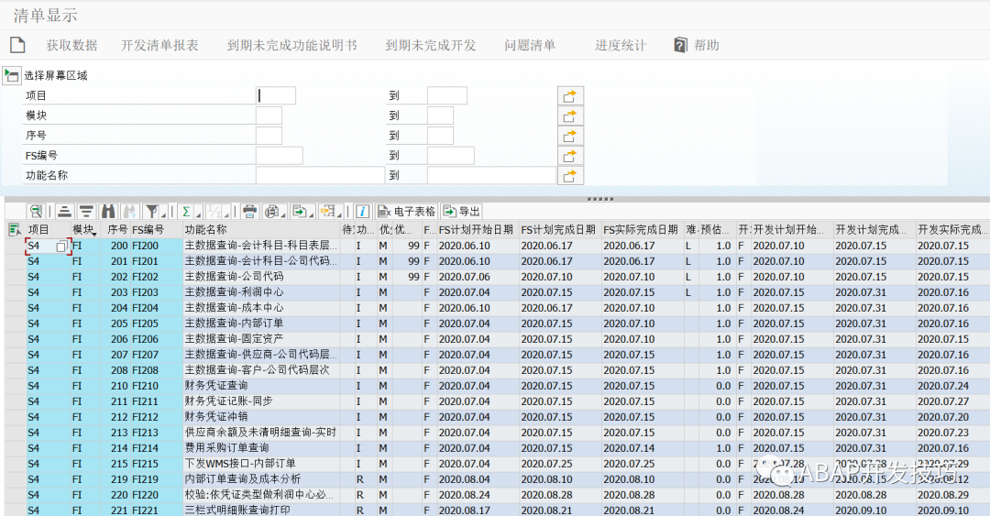
Task: Click the new document icon in top toolbar
Action: click(17, 45)
